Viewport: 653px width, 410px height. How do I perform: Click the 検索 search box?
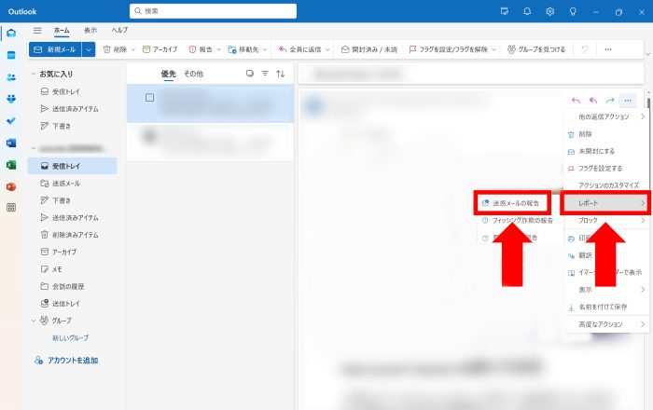(215, 11)
